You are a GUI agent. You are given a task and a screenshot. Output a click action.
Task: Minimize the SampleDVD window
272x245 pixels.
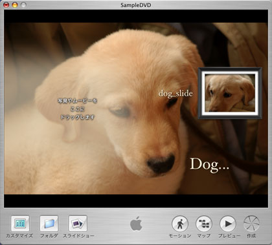tap(15, 5)
